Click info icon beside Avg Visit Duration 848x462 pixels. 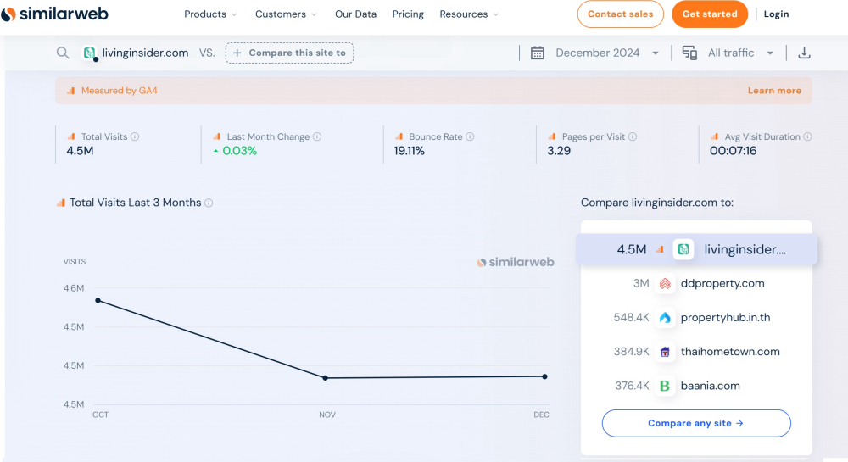click(807, 136)
